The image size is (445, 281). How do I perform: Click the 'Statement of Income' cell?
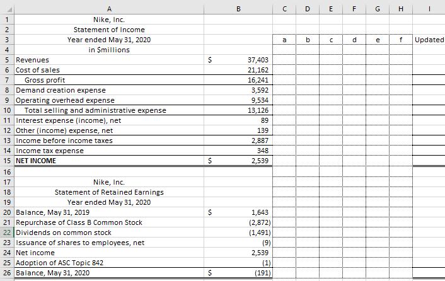point(109,30)
